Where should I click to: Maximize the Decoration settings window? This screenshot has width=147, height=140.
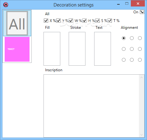[x=127, y=3]
